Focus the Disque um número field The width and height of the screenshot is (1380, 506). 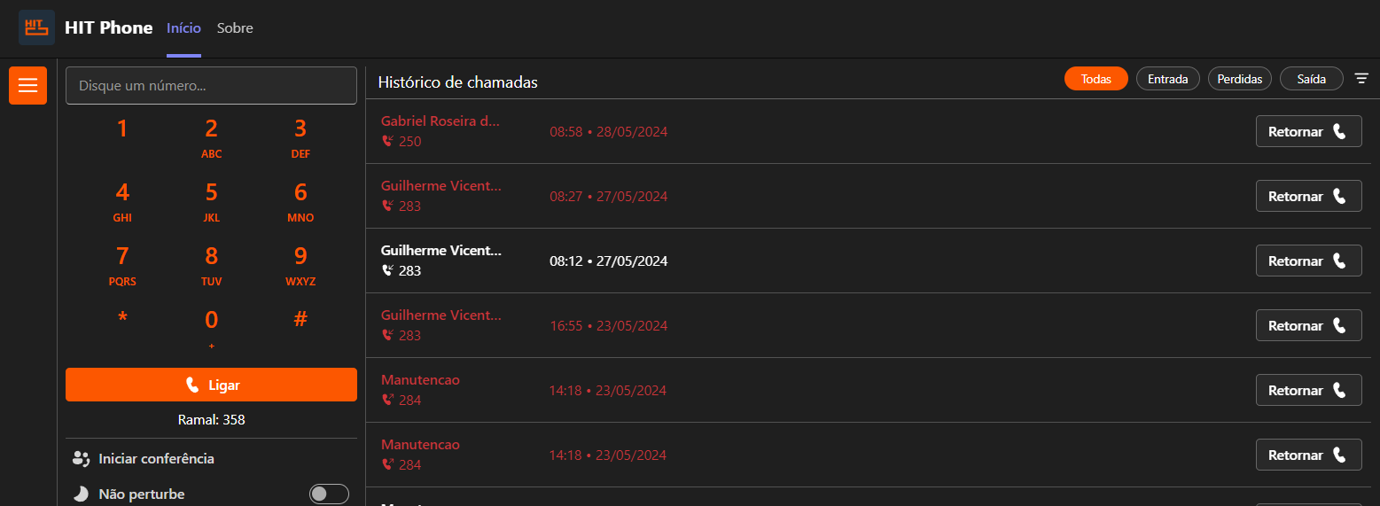(211, 86)
